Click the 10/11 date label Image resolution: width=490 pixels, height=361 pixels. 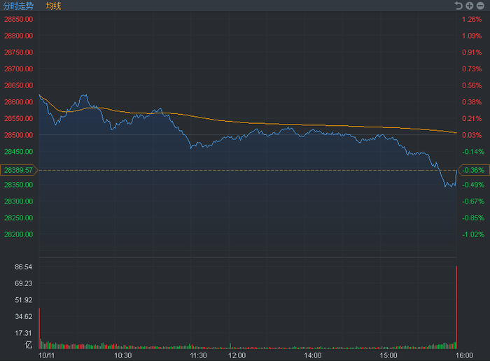[x=45, y=355]
